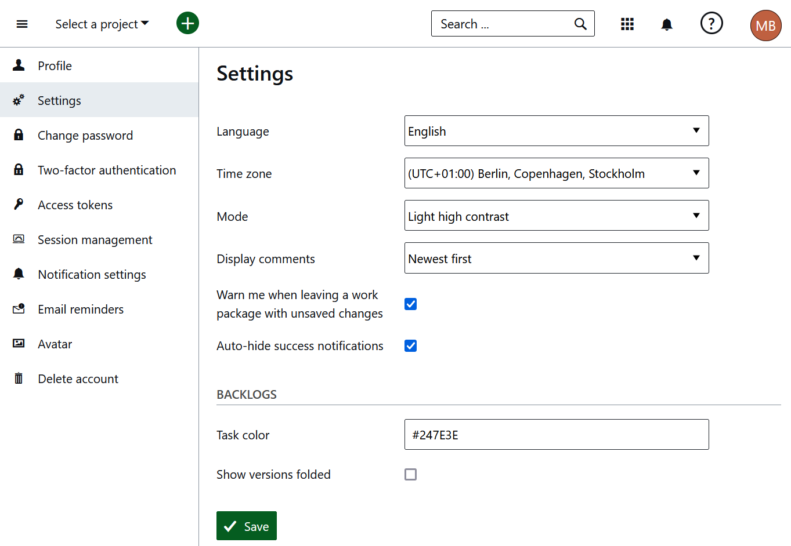This screenshot has width=791, height=546.
Task: Open the Time zone dropdown
Action: point(556,173)
